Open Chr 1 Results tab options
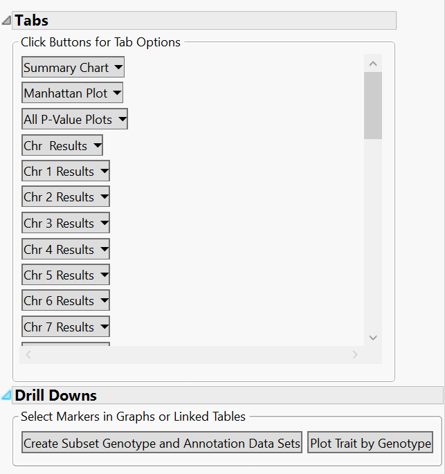The width and height of the screenshot is (445, 474). click(x=66, y=172)
